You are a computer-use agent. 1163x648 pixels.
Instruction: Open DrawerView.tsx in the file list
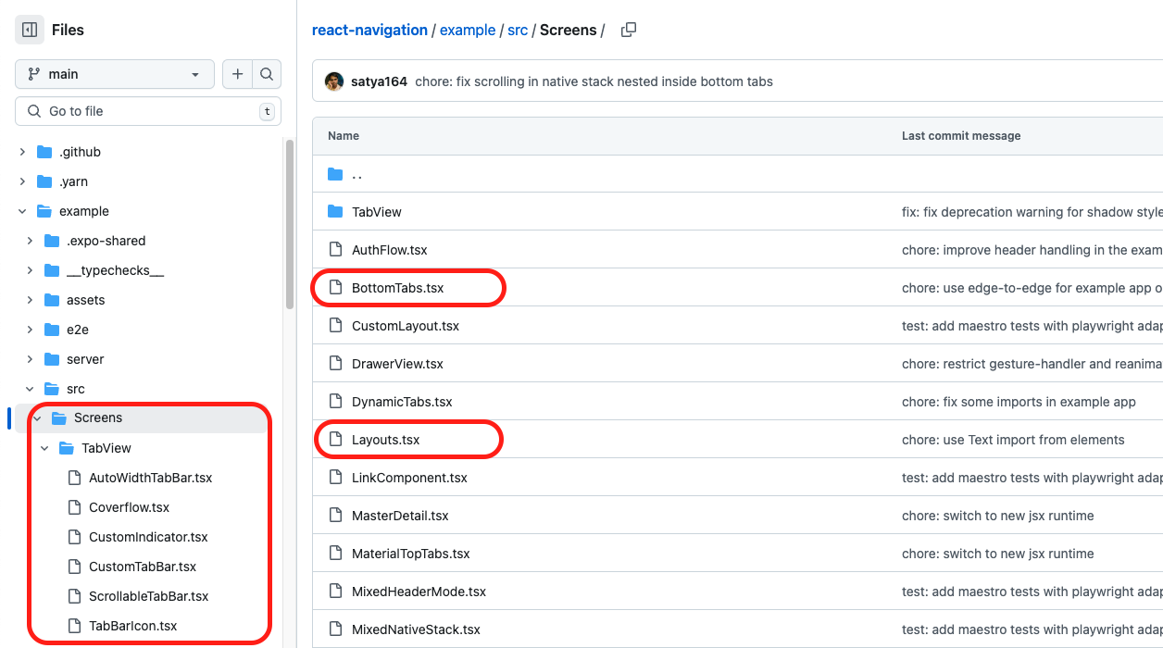(397, 364)
